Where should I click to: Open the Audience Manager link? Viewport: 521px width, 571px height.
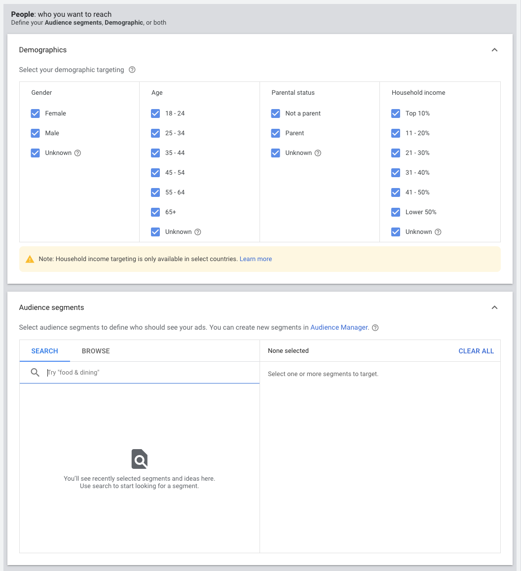point(339,327)
